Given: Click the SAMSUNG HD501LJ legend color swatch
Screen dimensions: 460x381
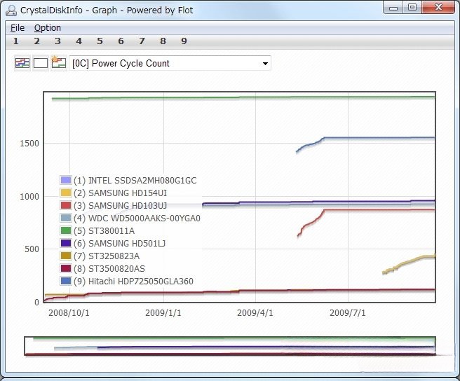Looking at the screenshot, I should click(x=66, y=243).
